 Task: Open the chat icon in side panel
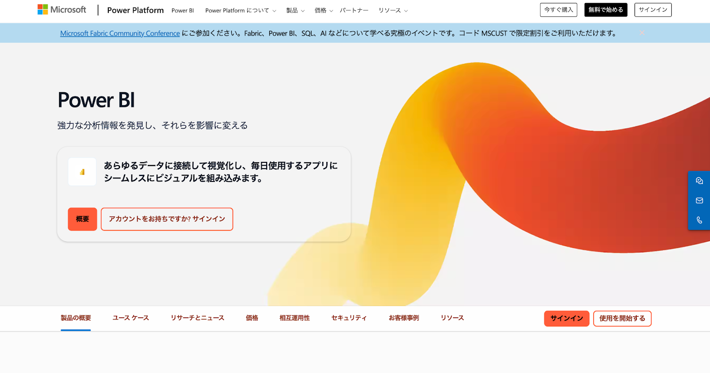(x=699, y=181)
